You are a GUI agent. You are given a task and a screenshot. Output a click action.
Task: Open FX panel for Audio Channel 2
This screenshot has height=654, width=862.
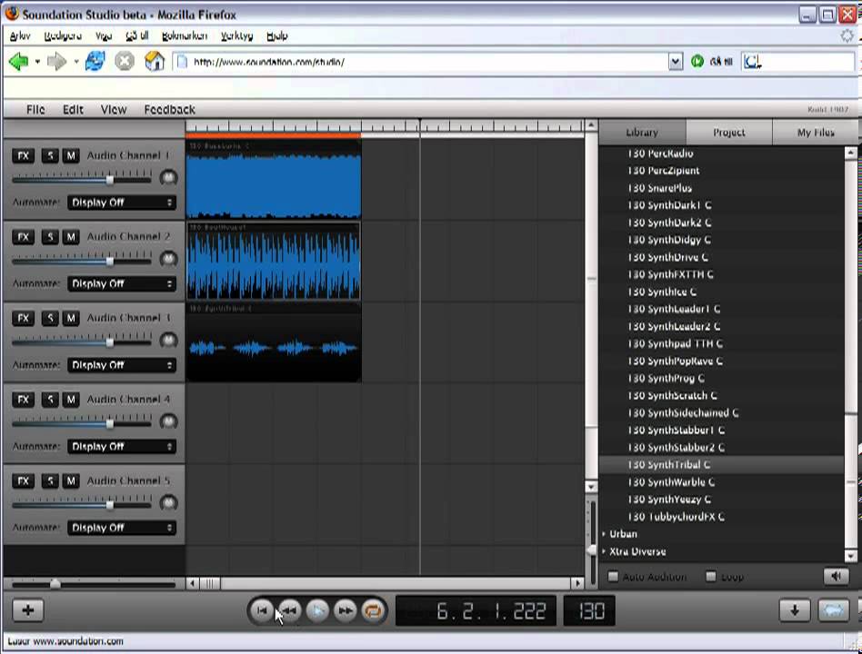click(23, 237)
